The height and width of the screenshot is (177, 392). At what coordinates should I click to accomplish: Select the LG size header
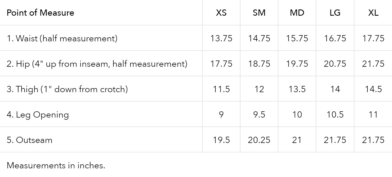[335, 13]
